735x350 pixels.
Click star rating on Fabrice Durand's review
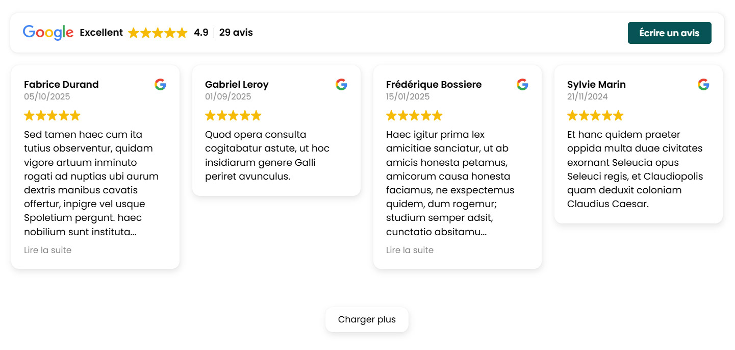(x=52, y=116)
